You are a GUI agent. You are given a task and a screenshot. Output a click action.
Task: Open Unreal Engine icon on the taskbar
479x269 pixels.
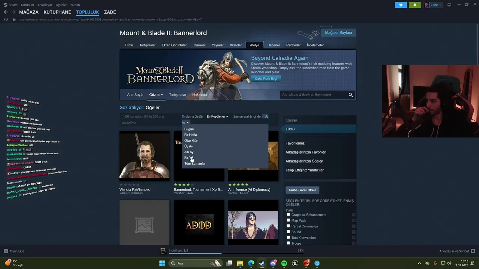click(x=295, y=263)
